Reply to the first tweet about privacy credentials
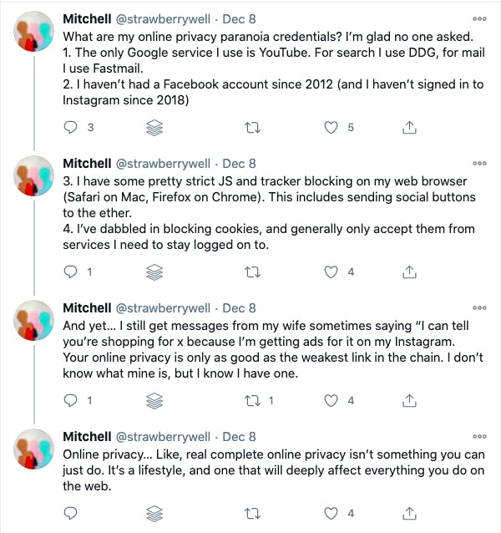The height and width of the screenshot is (533, 501). tap(71, 128)
